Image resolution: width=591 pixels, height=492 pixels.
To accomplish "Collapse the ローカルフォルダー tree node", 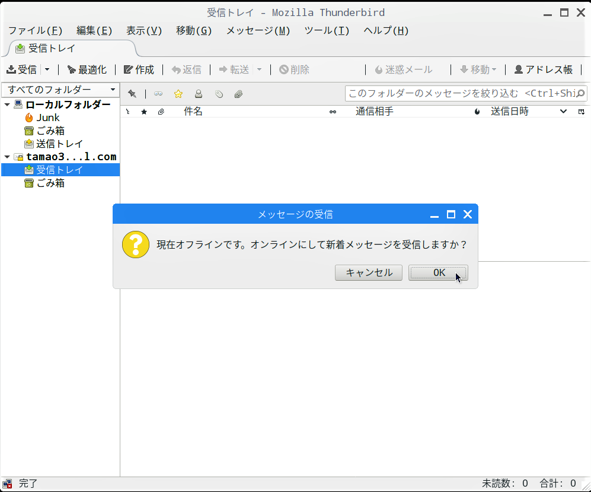I will 7,104.
